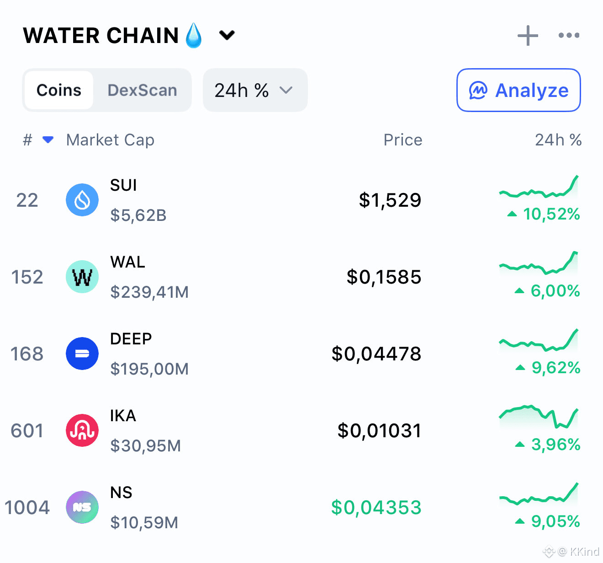603x563 pixels.
Task: Sort by Price column header
Action: [402, 139]
